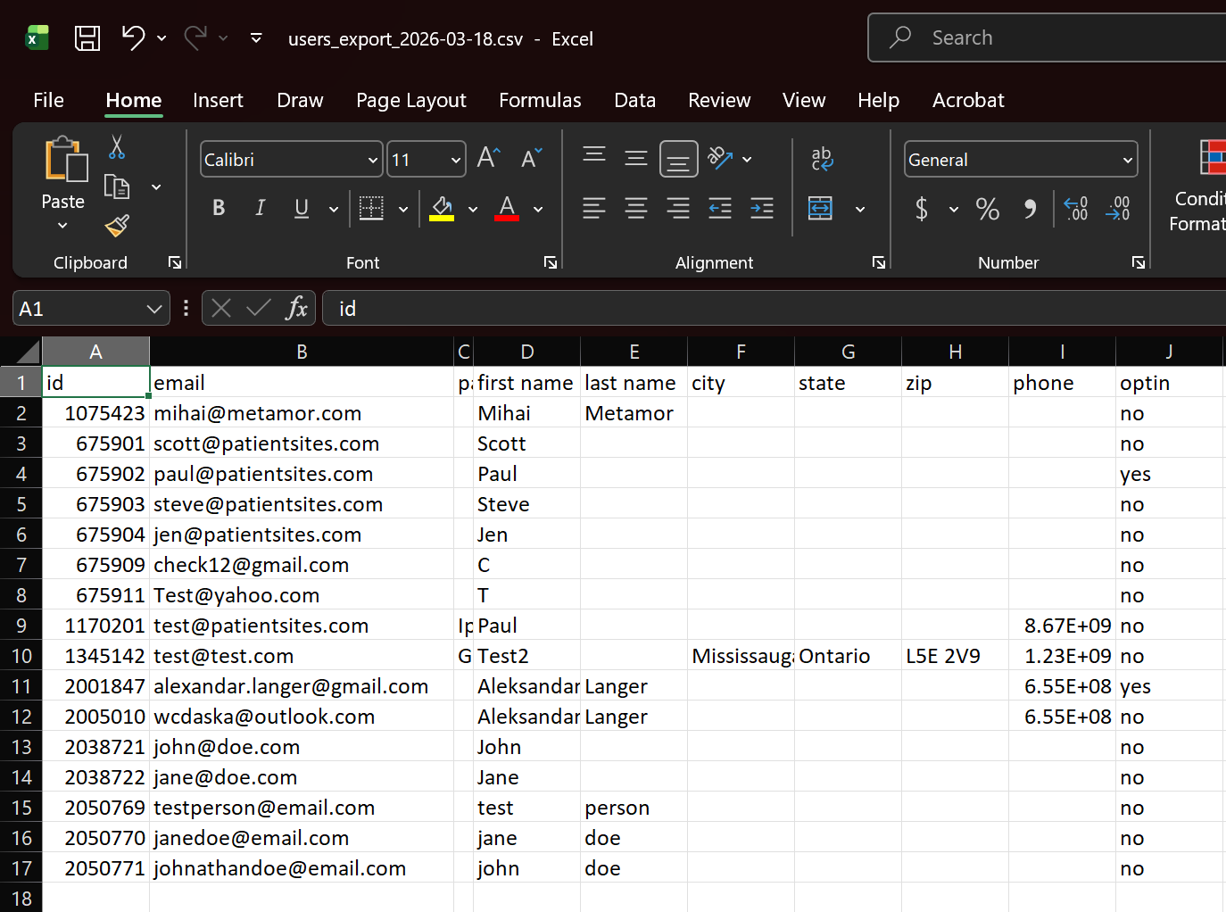The height and width of the screenshot is (912, 1226).
Task: Click the Insert Function fx icon
Action: click(x=296, y=309)
